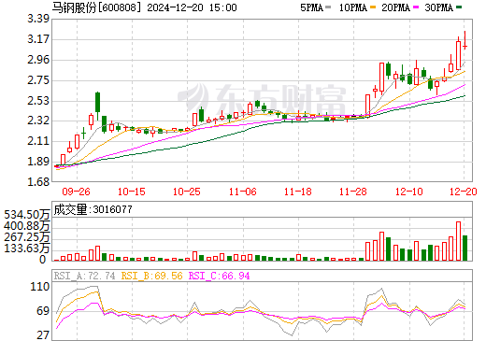Select the 11-06 date label
This screenshot has height=341, width=486.
tap(243, 192)
